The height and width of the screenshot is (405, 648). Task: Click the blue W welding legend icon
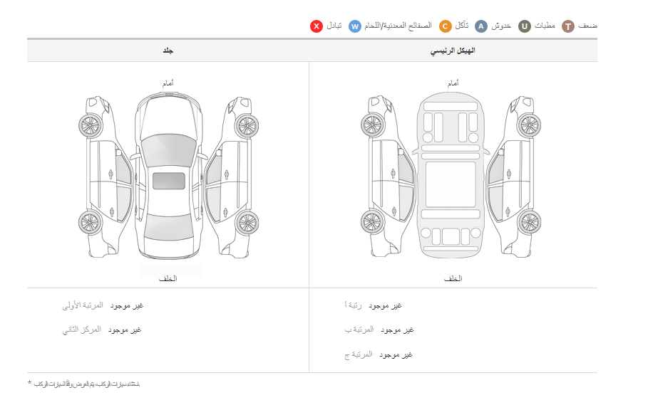pos(355,26)
